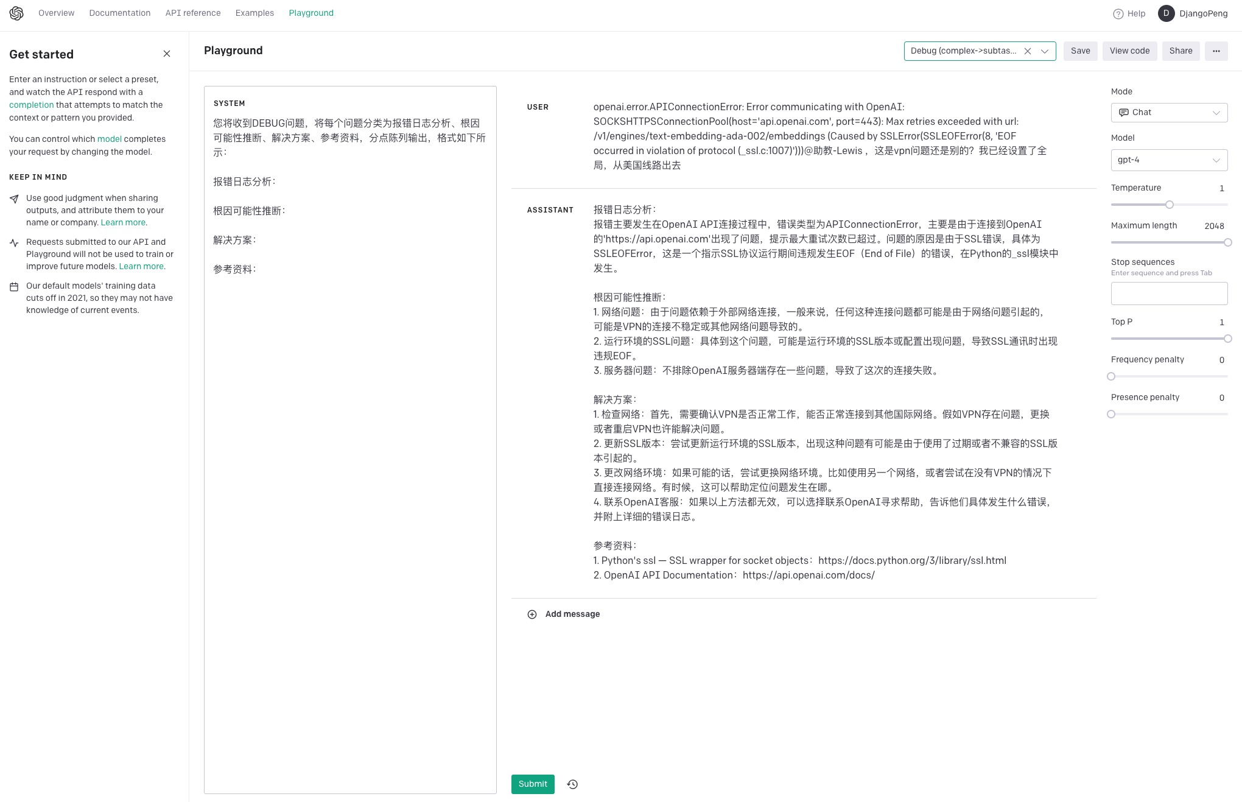Viewport: 1242px width, 802px height.
Task: Adjust the Temperature slider handle
Action: pos(1169,205)
